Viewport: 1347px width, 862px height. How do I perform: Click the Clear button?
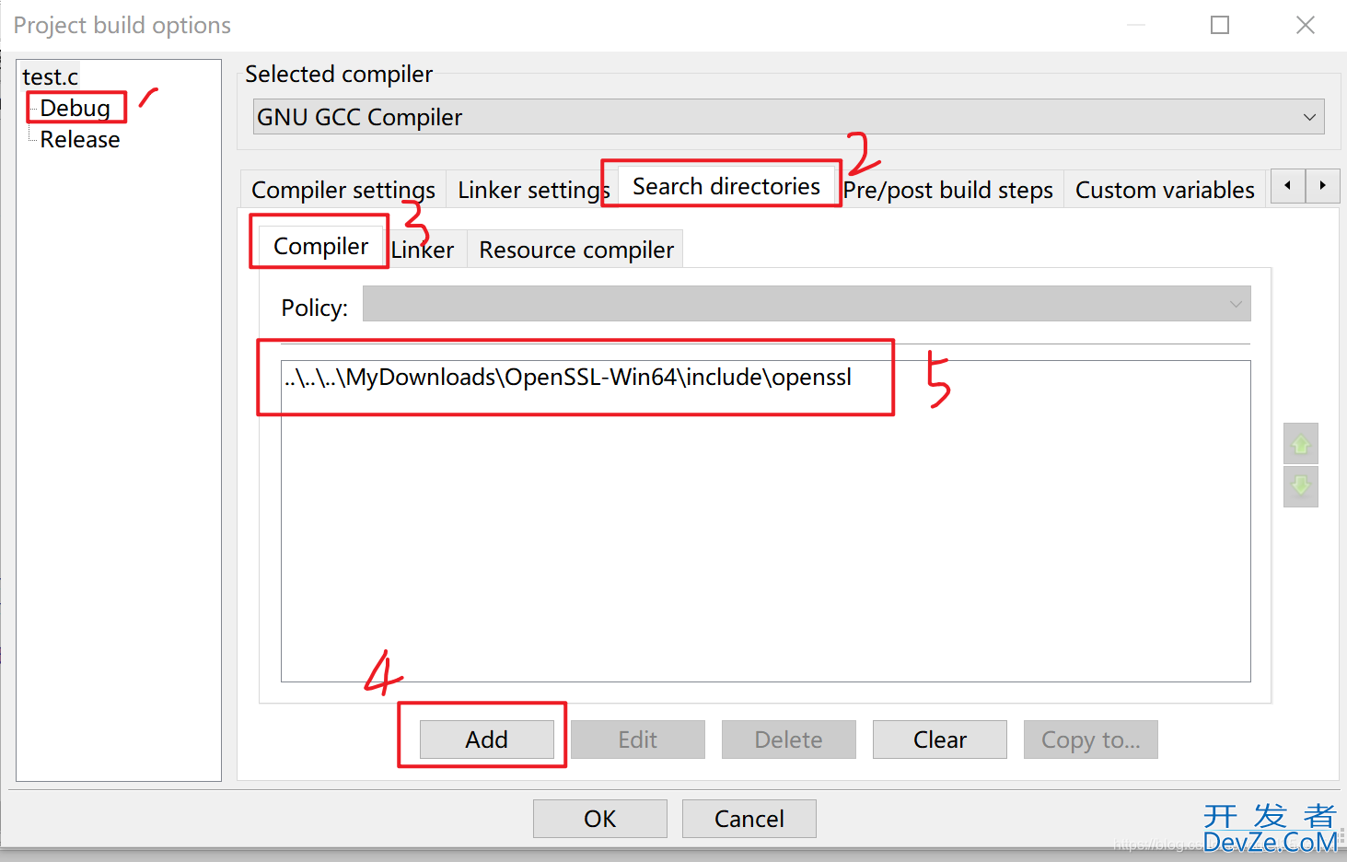tap(940, 740)
